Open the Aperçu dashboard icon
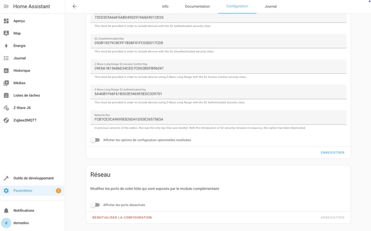This screenshot has width=371, height=231. pyautogui.click(x=6, y=21)
